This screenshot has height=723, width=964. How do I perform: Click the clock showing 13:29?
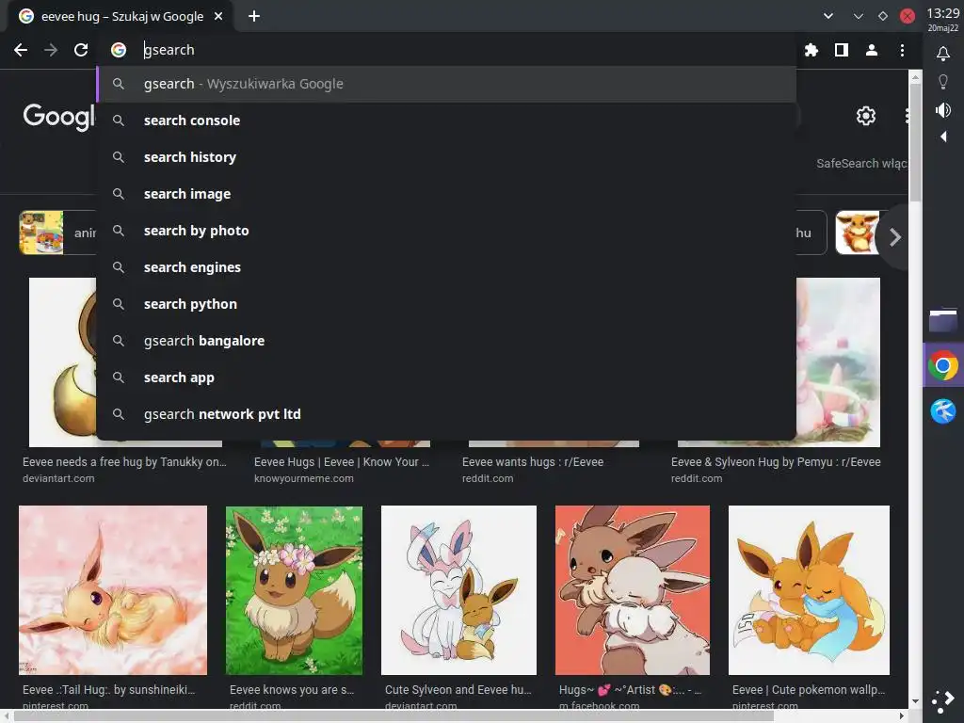pos(943,13)
